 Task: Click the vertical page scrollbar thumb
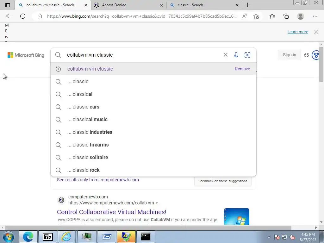[321, 65]
